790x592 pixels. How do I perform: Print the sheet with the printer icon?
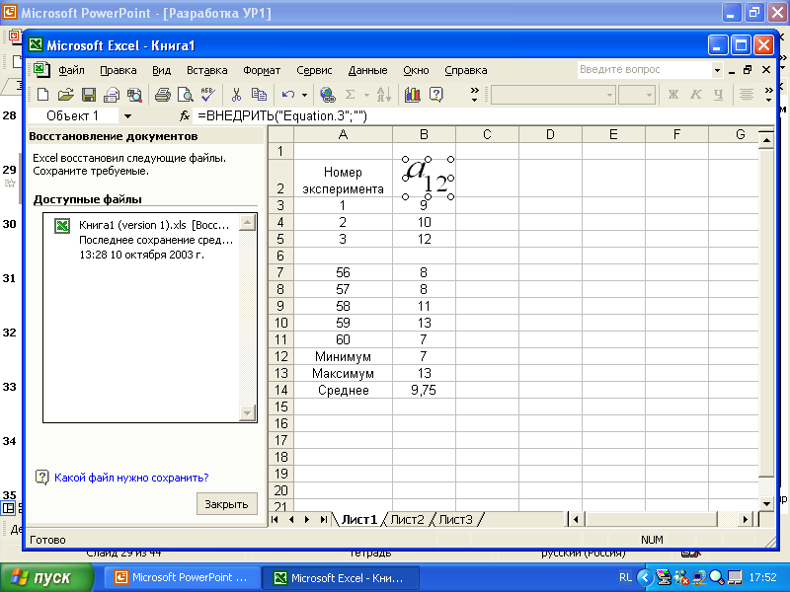pos(162,95)
